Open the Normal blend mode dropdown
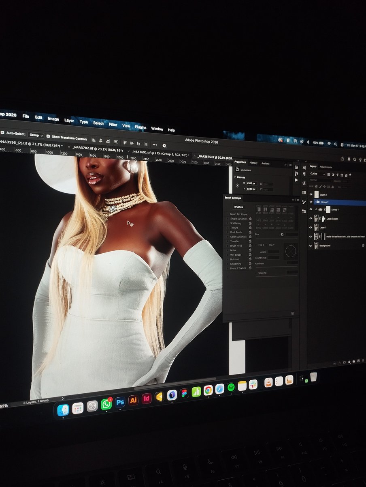The height and width of the screenshot is (487, 366). coord(320,180)
